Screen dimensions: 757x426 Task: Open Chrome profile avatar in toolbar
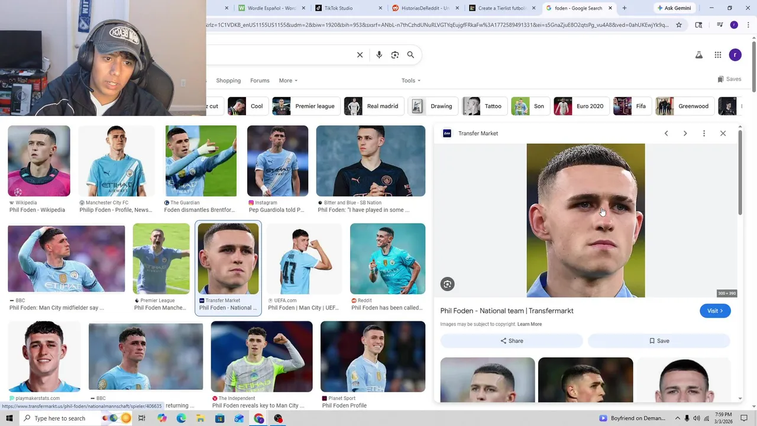tap(734, 25)
